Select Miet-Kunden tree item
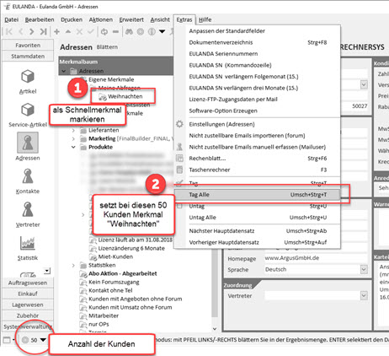The width and height of the screenshot is (389, 356). pyautogui.click(x=115, y=256)
